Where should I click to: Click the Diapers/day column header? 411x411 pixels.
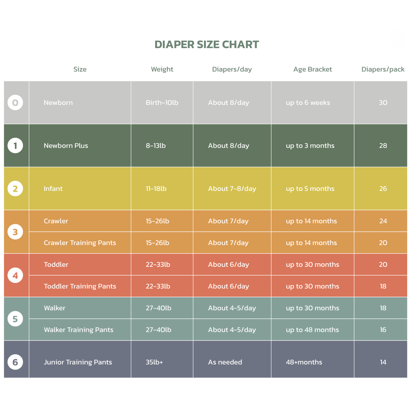pos(232,69)
